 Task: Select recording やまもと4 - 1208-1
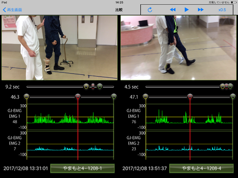[x=83, y=168]
